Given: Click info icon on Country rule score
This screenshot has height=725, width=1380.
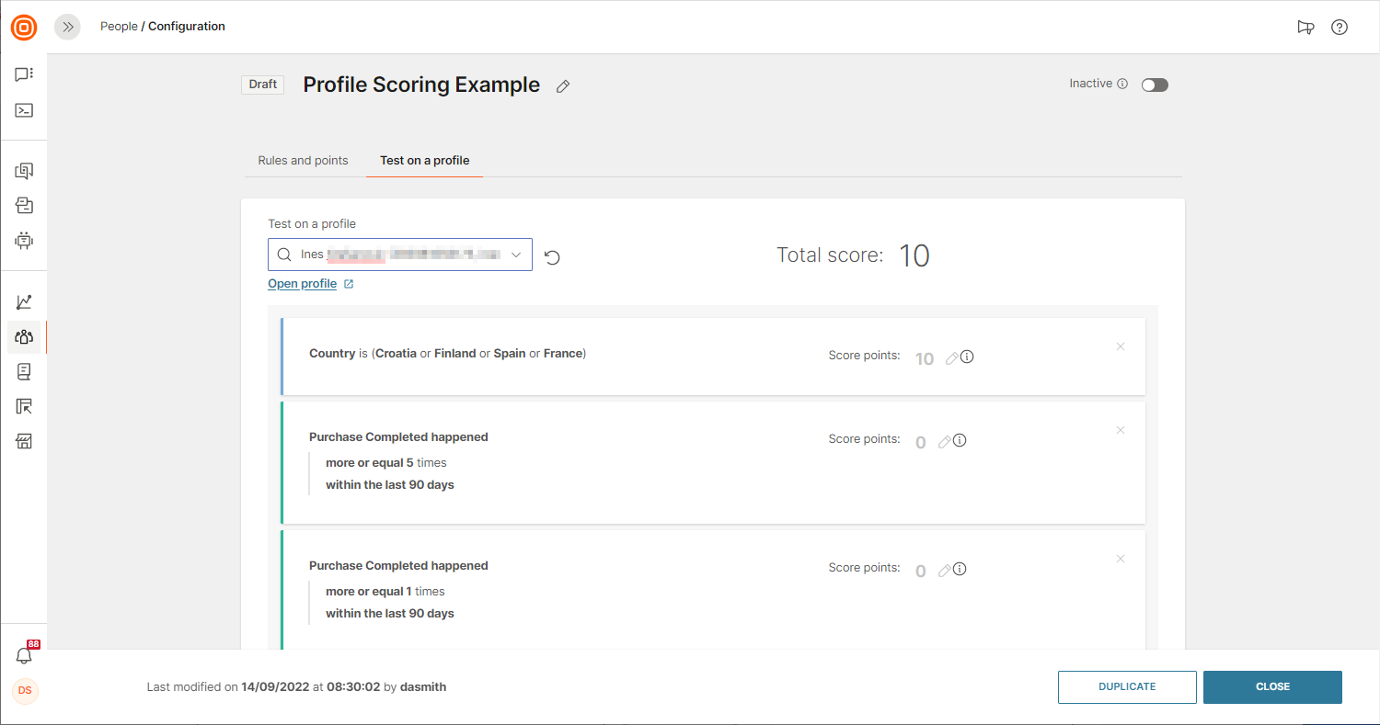Looking at the screenshot, I should (967, 357).
